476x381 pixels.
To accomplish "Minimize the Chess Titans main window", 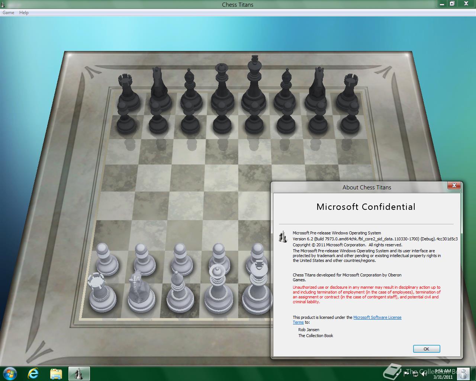I will pos(442,4).
